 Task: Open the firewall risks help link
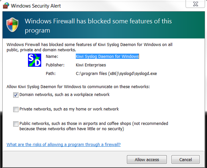coord(64,145)
